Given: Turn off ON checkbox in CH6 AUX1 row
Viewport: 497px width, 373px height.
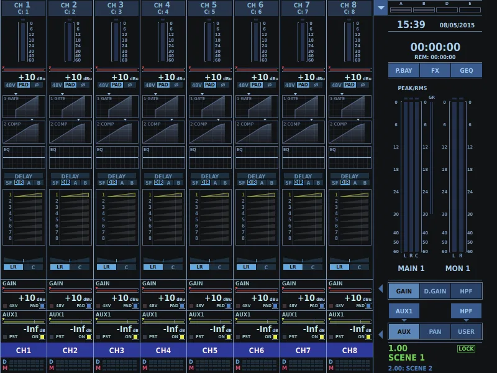Looking at the screenshot, I should pos(275,337).
